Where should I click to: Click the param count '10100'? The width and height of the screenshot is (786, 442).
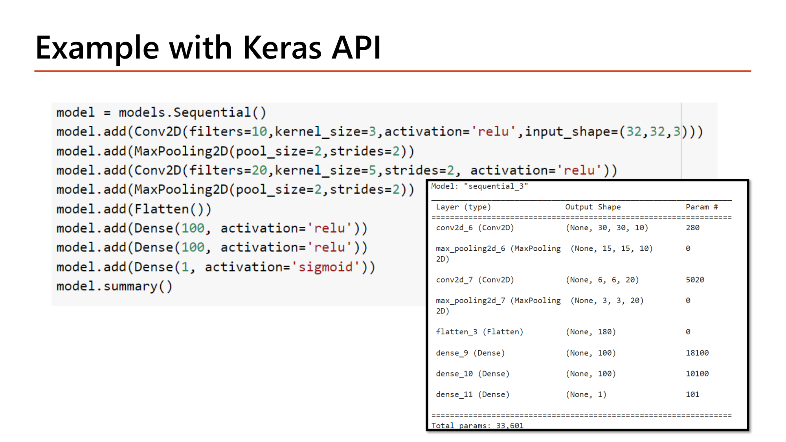(x=697, y=374)
